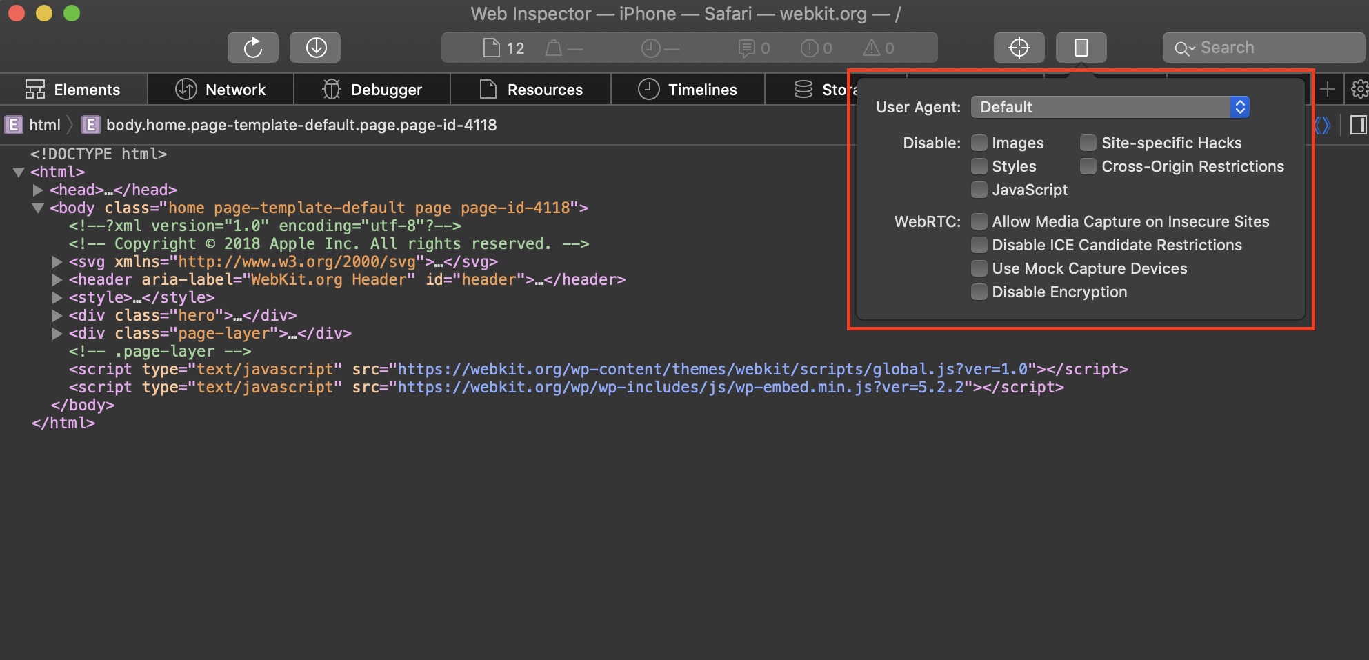Image resolution: width=1369 pixels, height=660 pixels.
Task: Expand the svg element node
Action: point(57,262)
